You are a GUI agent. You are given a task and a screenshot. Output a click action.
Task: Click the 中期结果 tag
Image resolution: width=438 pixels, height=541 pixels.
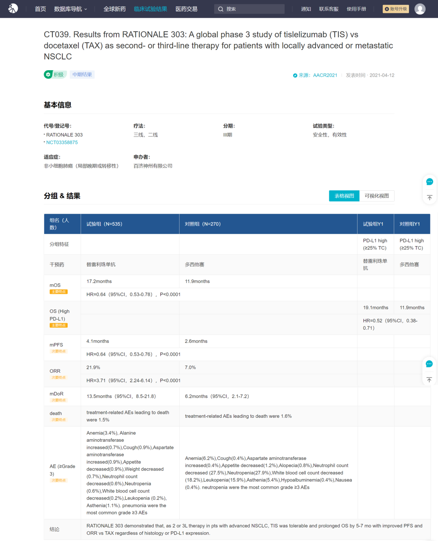(82, 75)
